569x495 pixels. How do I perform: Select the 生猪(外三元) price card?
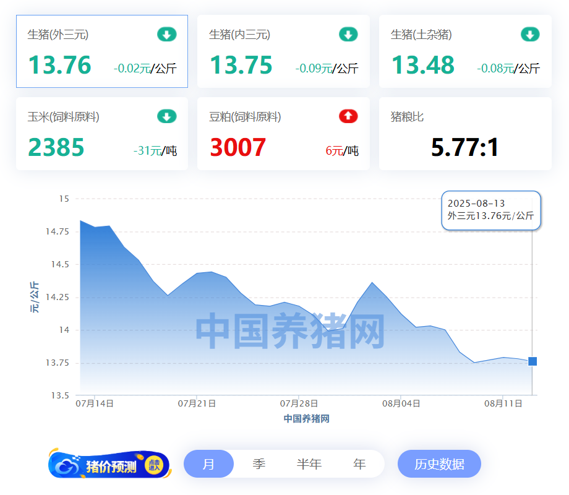tap(102, 51)
